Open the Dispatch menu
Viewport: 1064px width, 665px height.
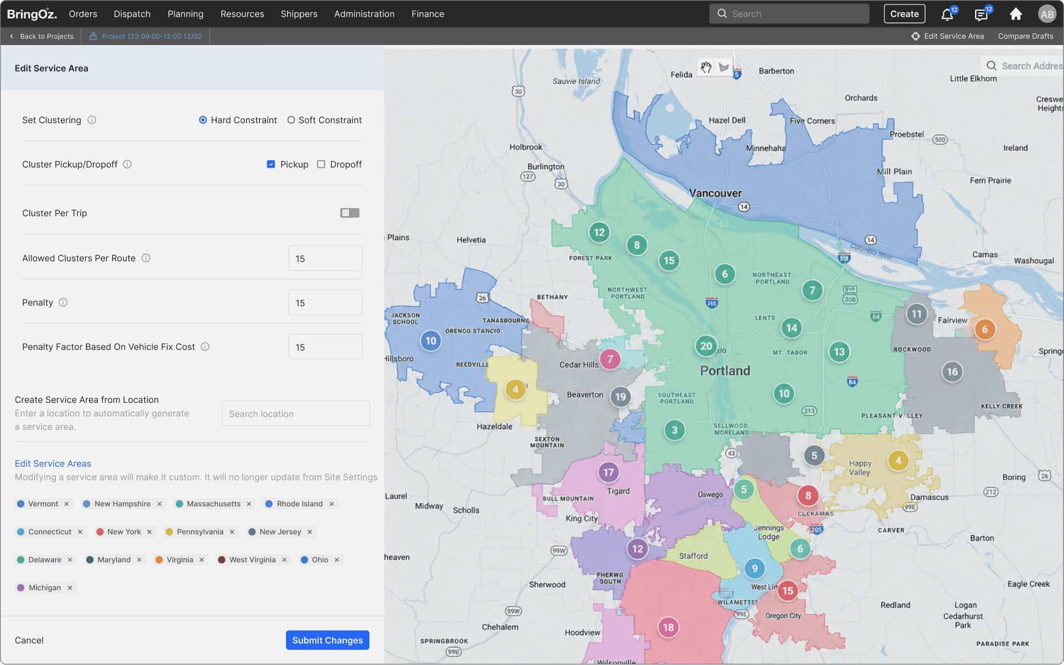[x=132, y=14]
